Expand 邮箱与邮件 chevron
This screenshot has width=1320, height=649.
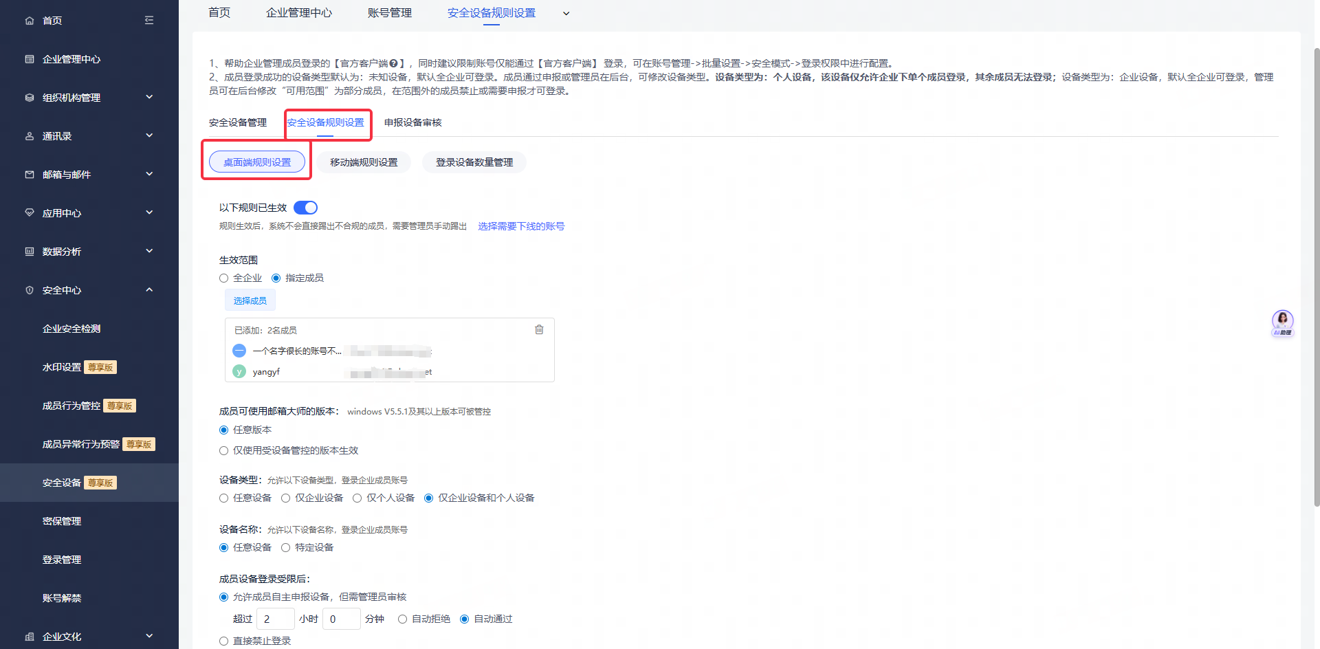pos(149,174)
